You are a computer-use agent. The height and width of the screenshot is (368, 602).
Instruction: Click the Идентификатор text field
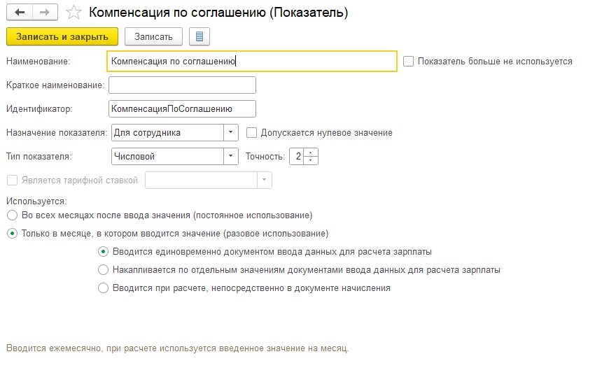click(x=183, y=109)
